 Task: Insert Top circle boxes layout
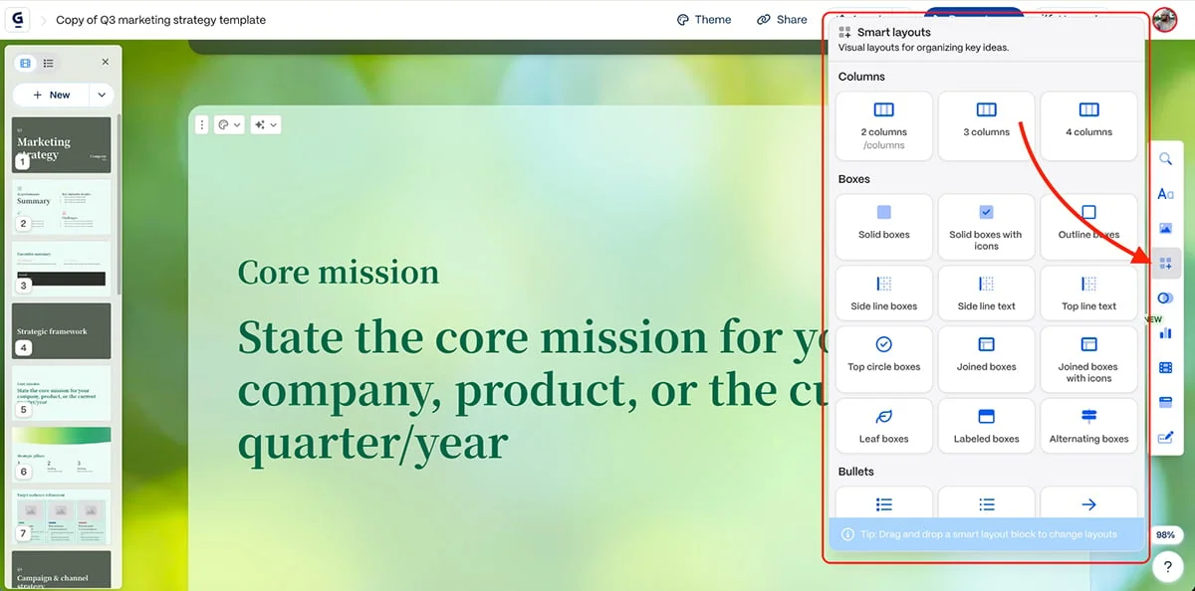(884, 359)
